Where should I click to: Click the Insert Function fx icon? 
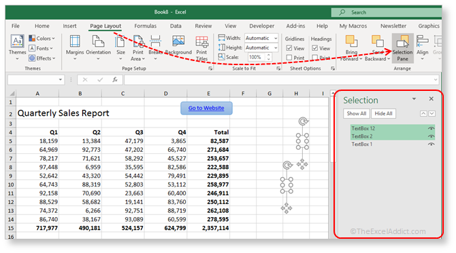115,79
